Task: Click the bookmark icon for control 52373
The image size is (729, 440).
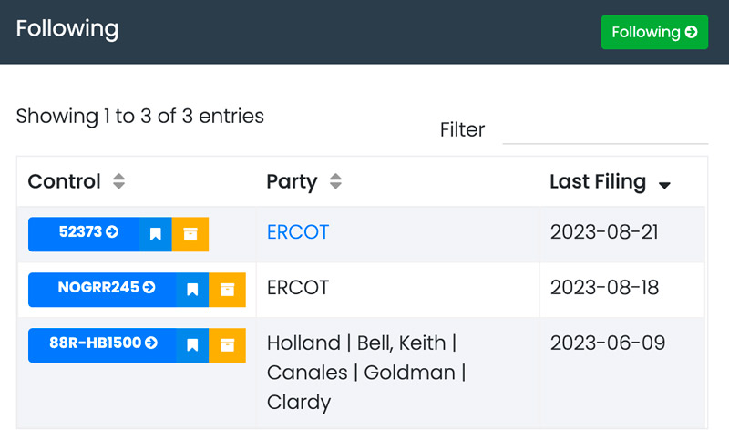Action: 155,234
